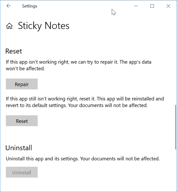
Task: Click the repair description paragraph
Action: (x=78, y=65)
